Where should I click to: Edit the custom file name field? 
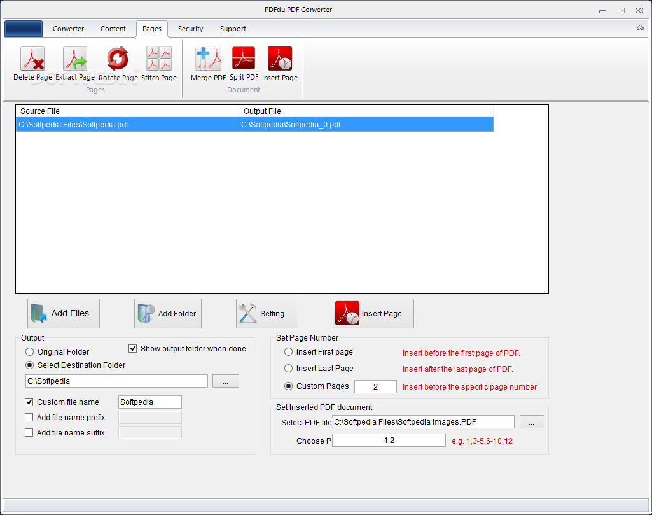coord(150,402)
